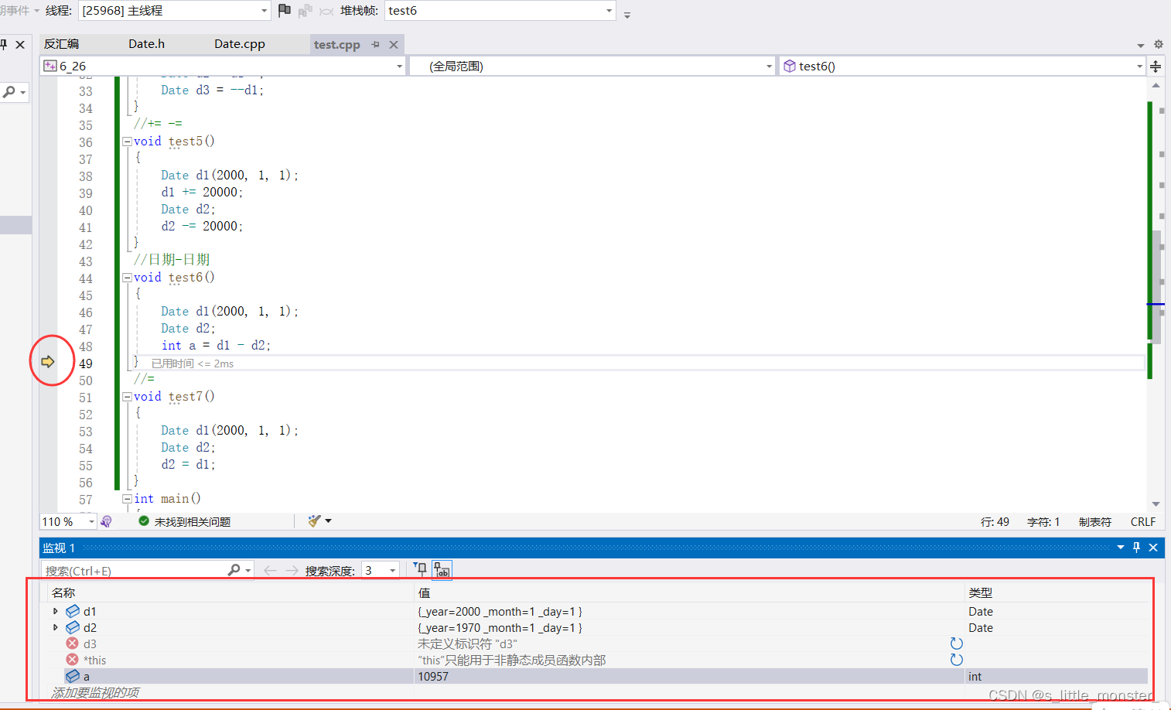The height and width of the screenshot is (710, 1171).
Task: Expand the d1 watch entry
Action: (x=56, y=611)
